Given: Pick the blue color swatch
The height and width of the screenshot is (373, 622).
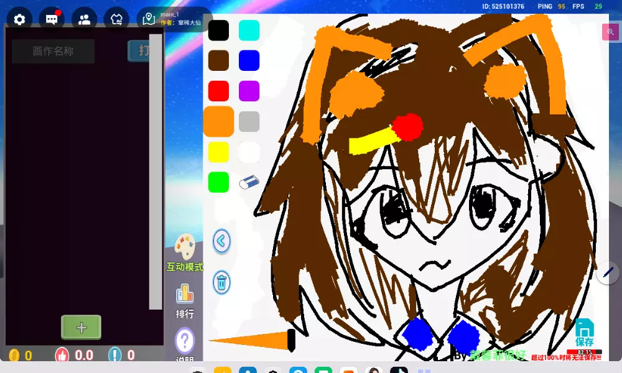Looking at the screenshot, I should click(249, 60).
